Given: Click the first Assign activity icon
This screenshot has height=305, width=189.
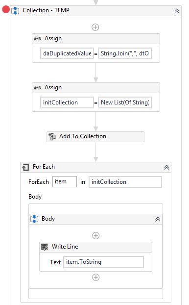Looking at the screenshot, I should point(37,39).
